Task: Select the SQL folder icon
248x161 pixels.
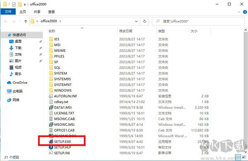Action: pyautogui.click(x=51, y=67)
